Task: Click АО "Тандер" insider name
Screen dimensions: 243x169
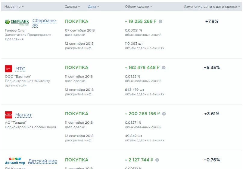Action: [x=16, y=123]
